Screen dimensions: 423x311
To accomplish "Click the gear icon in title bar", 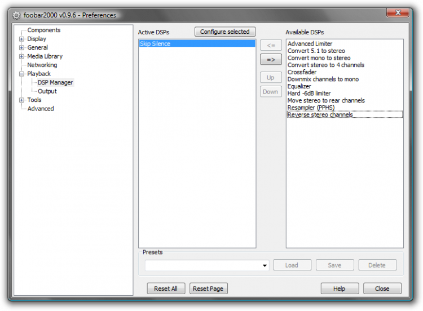I will coord(16,15).
